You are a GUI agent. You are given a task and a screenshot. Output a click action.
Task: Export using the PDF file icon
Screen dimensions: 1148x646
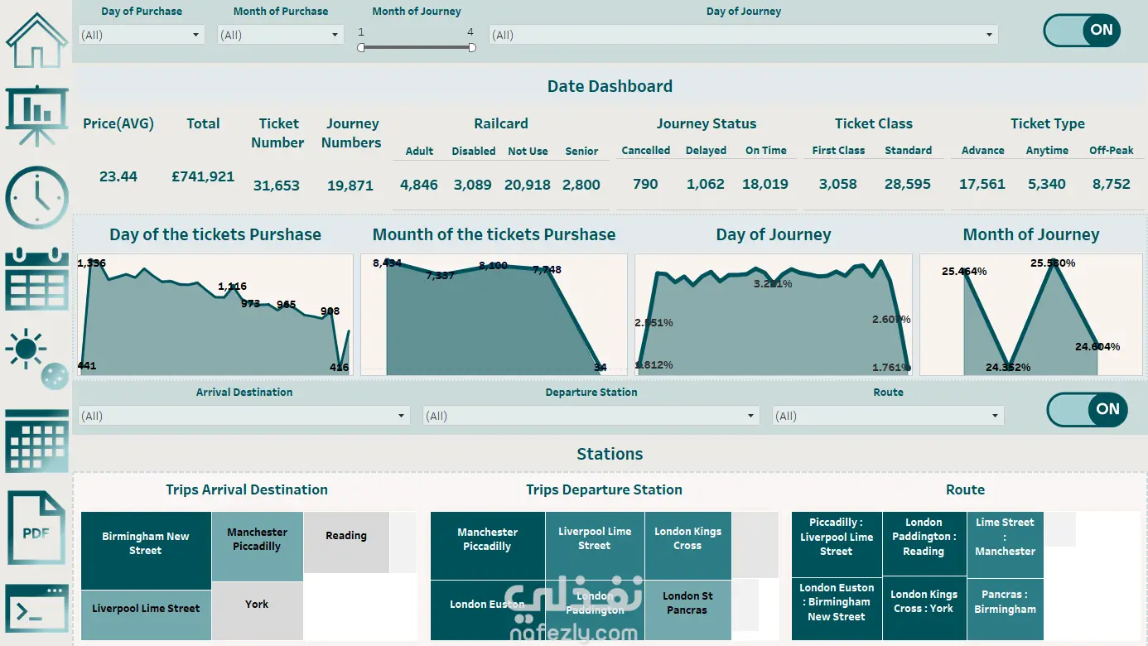[x=36, y=528]
